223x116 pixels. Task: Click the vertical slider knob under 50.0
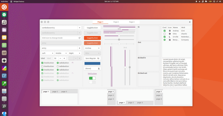[x=125, y=67]
